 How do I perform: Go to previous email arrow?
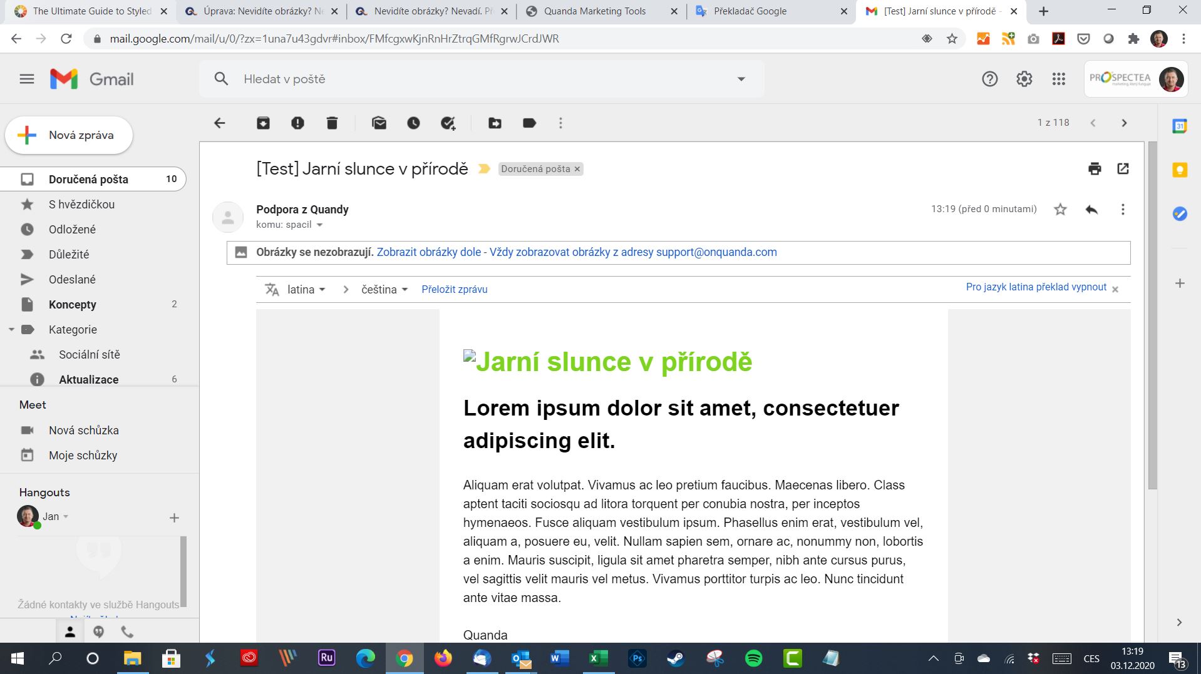1093,123
